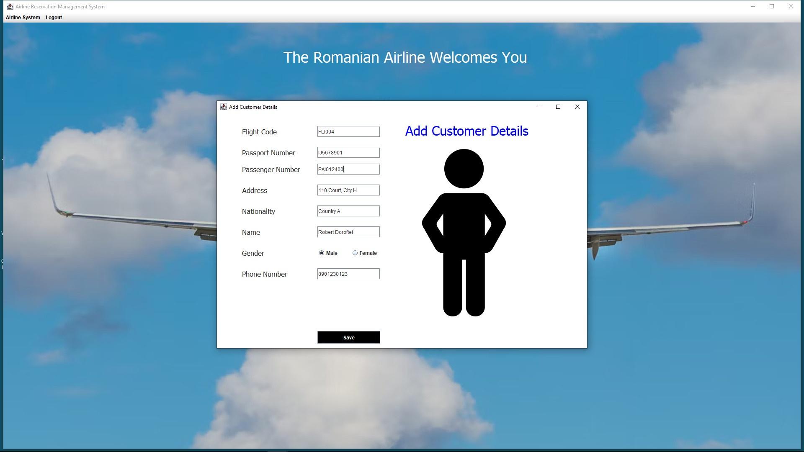Viewport: 804px width, 452px height.
Task: Open the Airline System menu
Action: point(23,17)
